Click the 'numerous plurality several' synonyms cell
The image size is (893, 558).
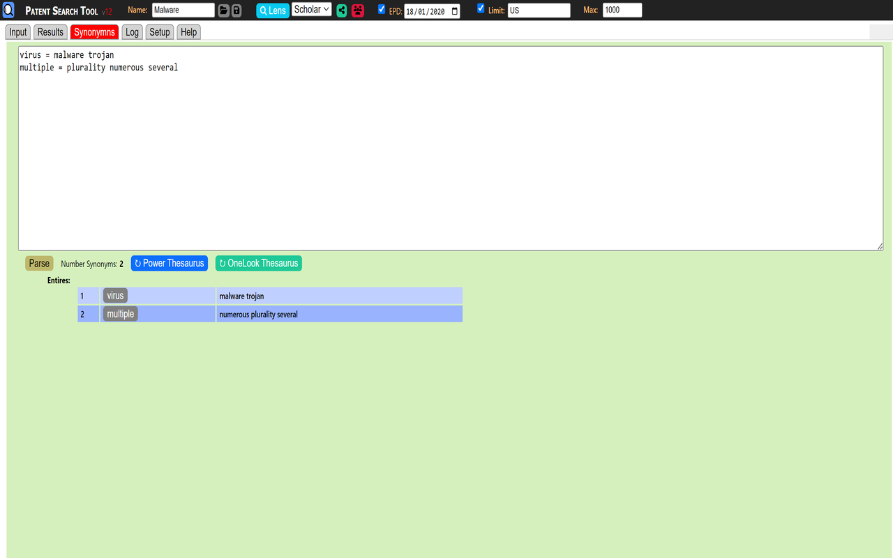[x=339, y=314]
